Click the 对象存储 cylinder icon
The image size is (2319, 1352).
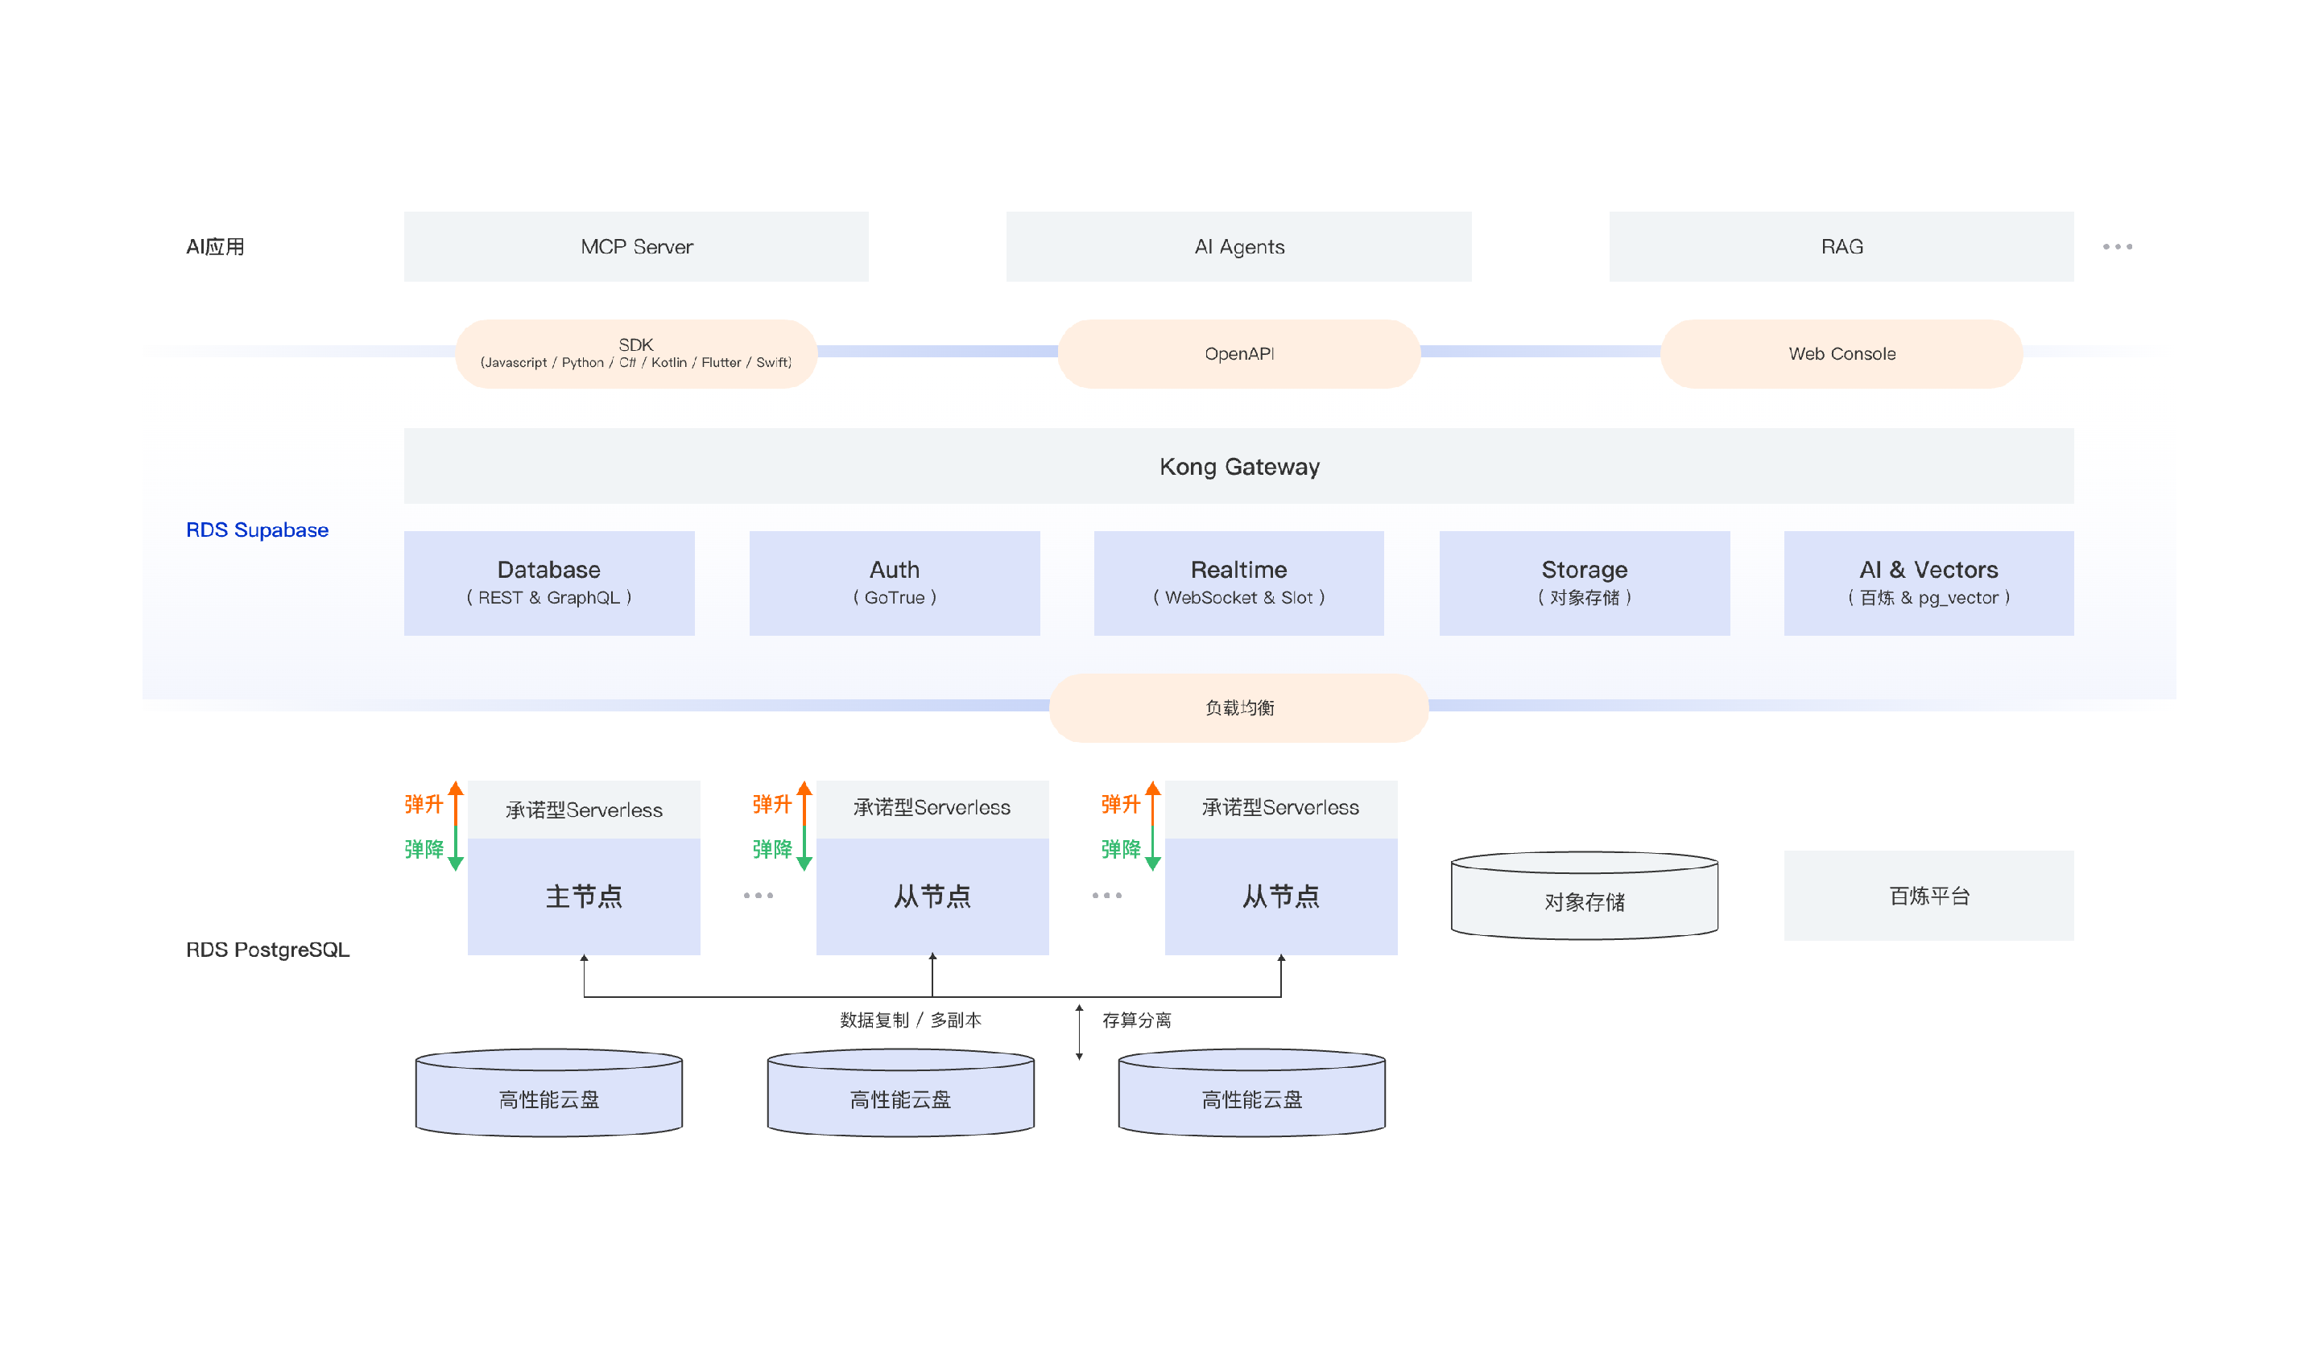1584,897
